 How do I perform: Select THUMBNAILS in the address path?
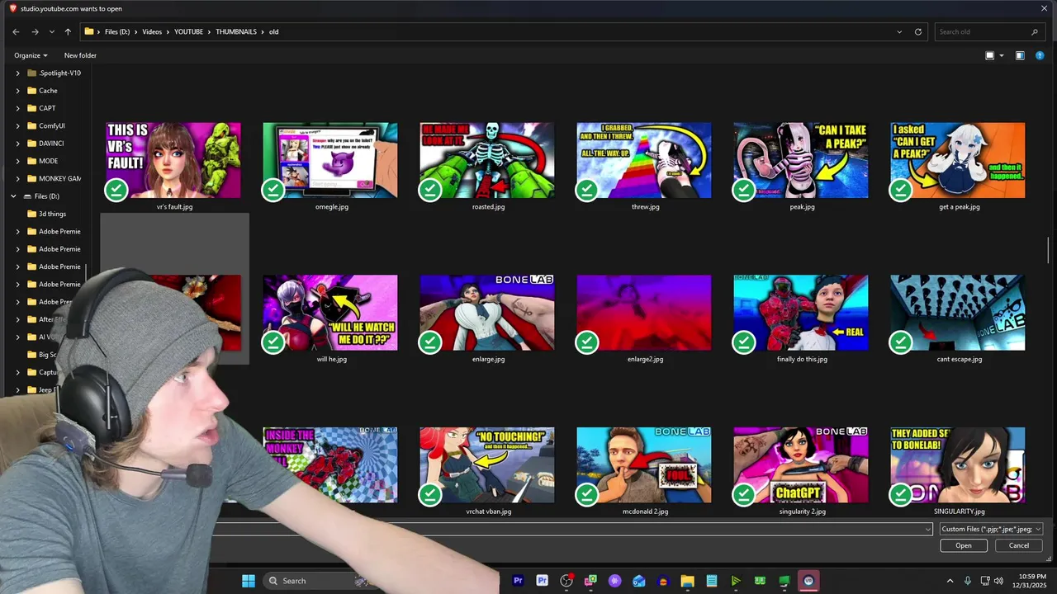click(x=236, y=31)
